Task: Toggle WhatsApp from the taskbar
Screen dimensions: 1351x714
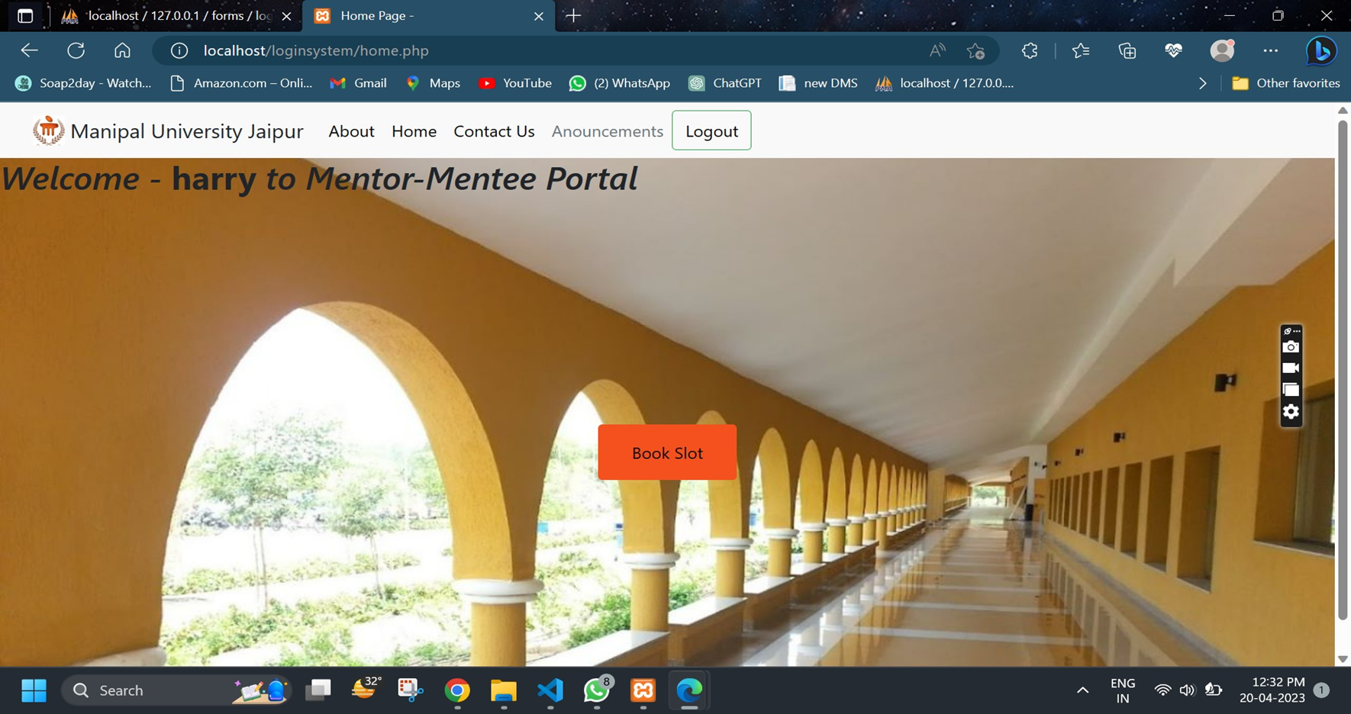Action: coord(596,690)
